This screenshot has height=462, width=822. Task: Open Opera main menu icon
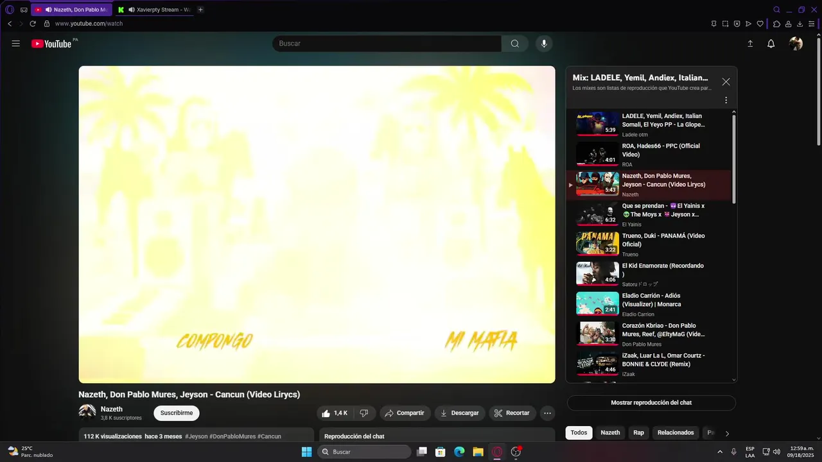tap(10, 10)
